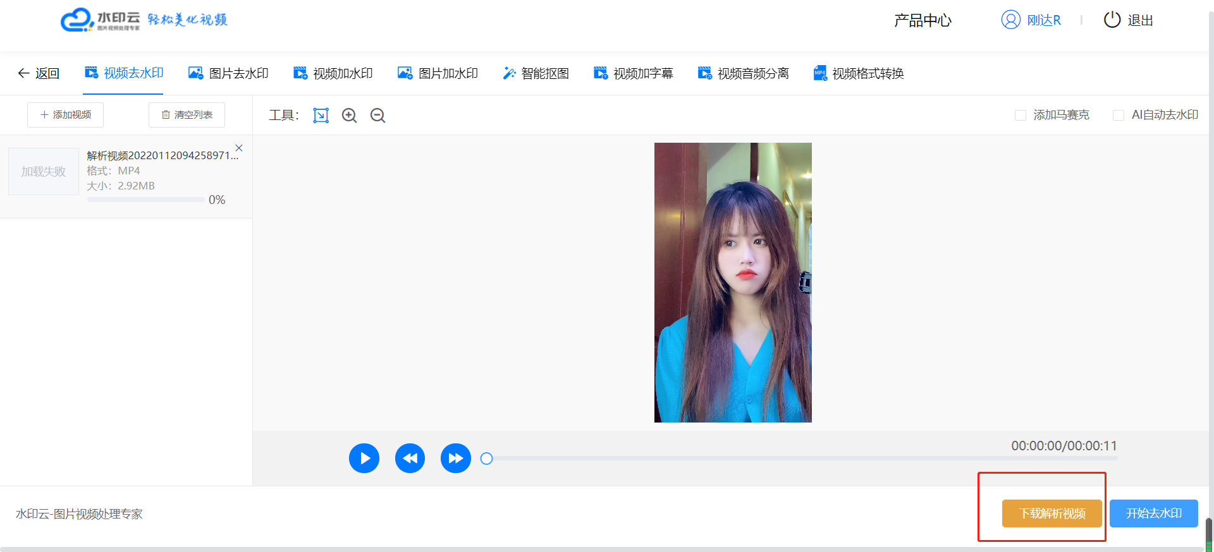Click the zoom in magnifier icon
Screen dimensions: 1214x552
pos(350,116)
